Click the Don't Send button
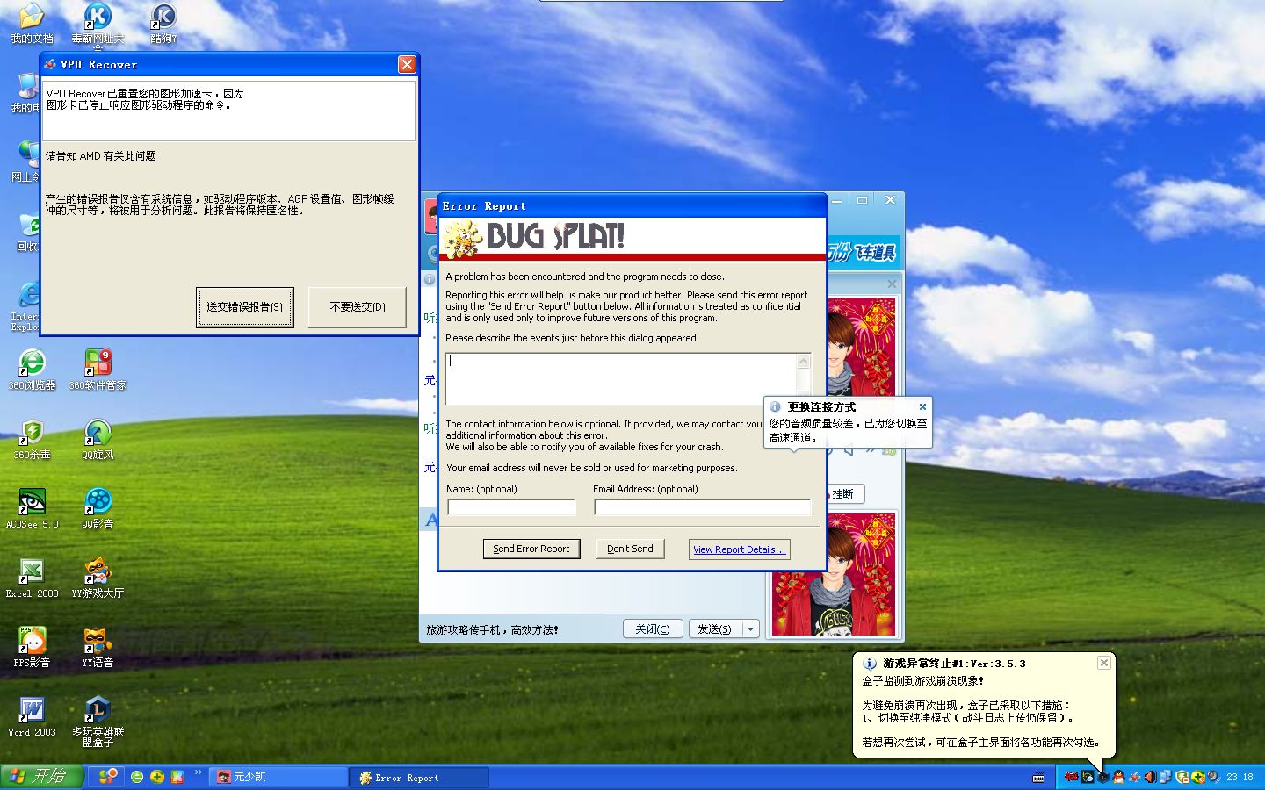Image resolution: width=1265 pixels, height=790 pixels. click(630, 549)
